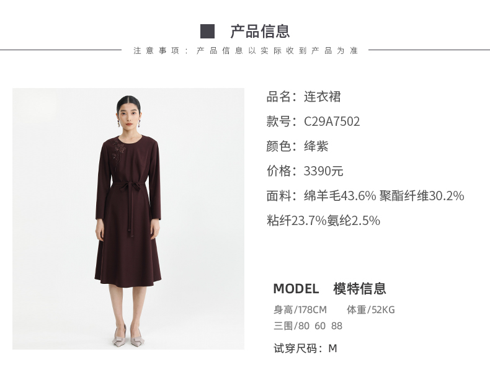The image size is (490, 380).
Task: Click the 聚酯纤维30.2% fabric text
Action: pyautogui.click(x=422, y=196)
